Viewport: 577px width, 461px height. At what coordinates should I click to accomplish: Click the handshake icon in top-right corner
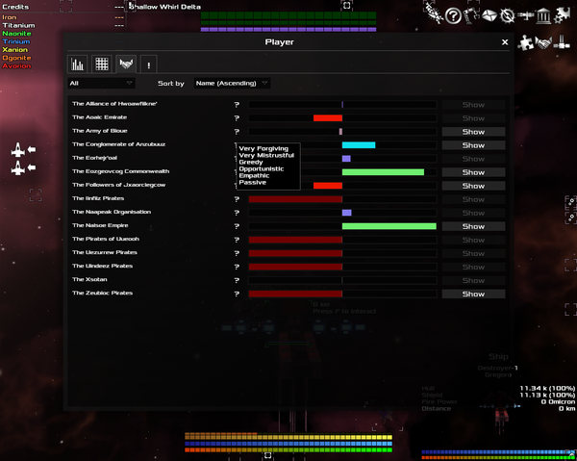[544, 42]
